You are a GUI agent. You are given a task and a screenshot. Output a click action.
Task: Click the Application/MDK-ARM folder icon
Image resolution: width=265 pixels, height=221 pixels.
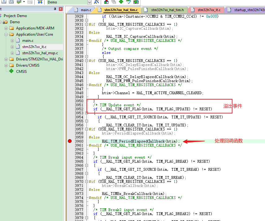(x=11, y=28)
